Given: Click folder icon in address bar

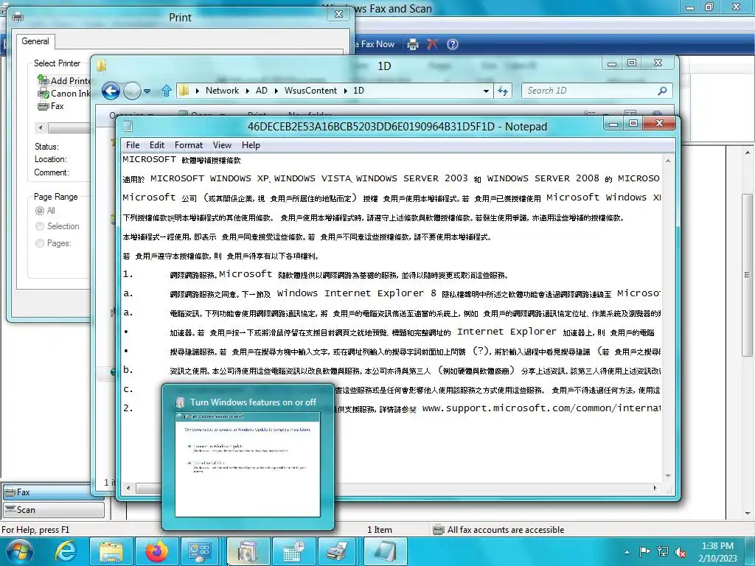Looking at the screenshot, I should click(184, 91).
